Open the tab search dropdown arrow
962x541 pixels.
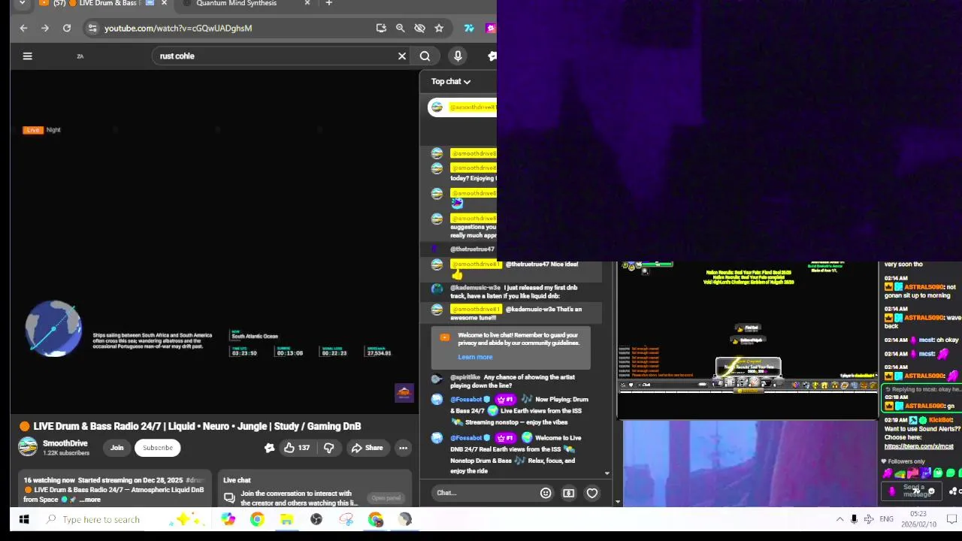[x=22, y=4]
